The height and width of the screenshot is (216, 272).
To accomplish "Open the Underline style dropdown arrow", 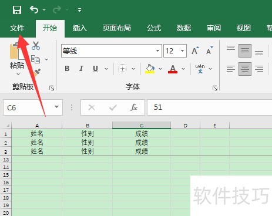I will click(x=106, y=69).
